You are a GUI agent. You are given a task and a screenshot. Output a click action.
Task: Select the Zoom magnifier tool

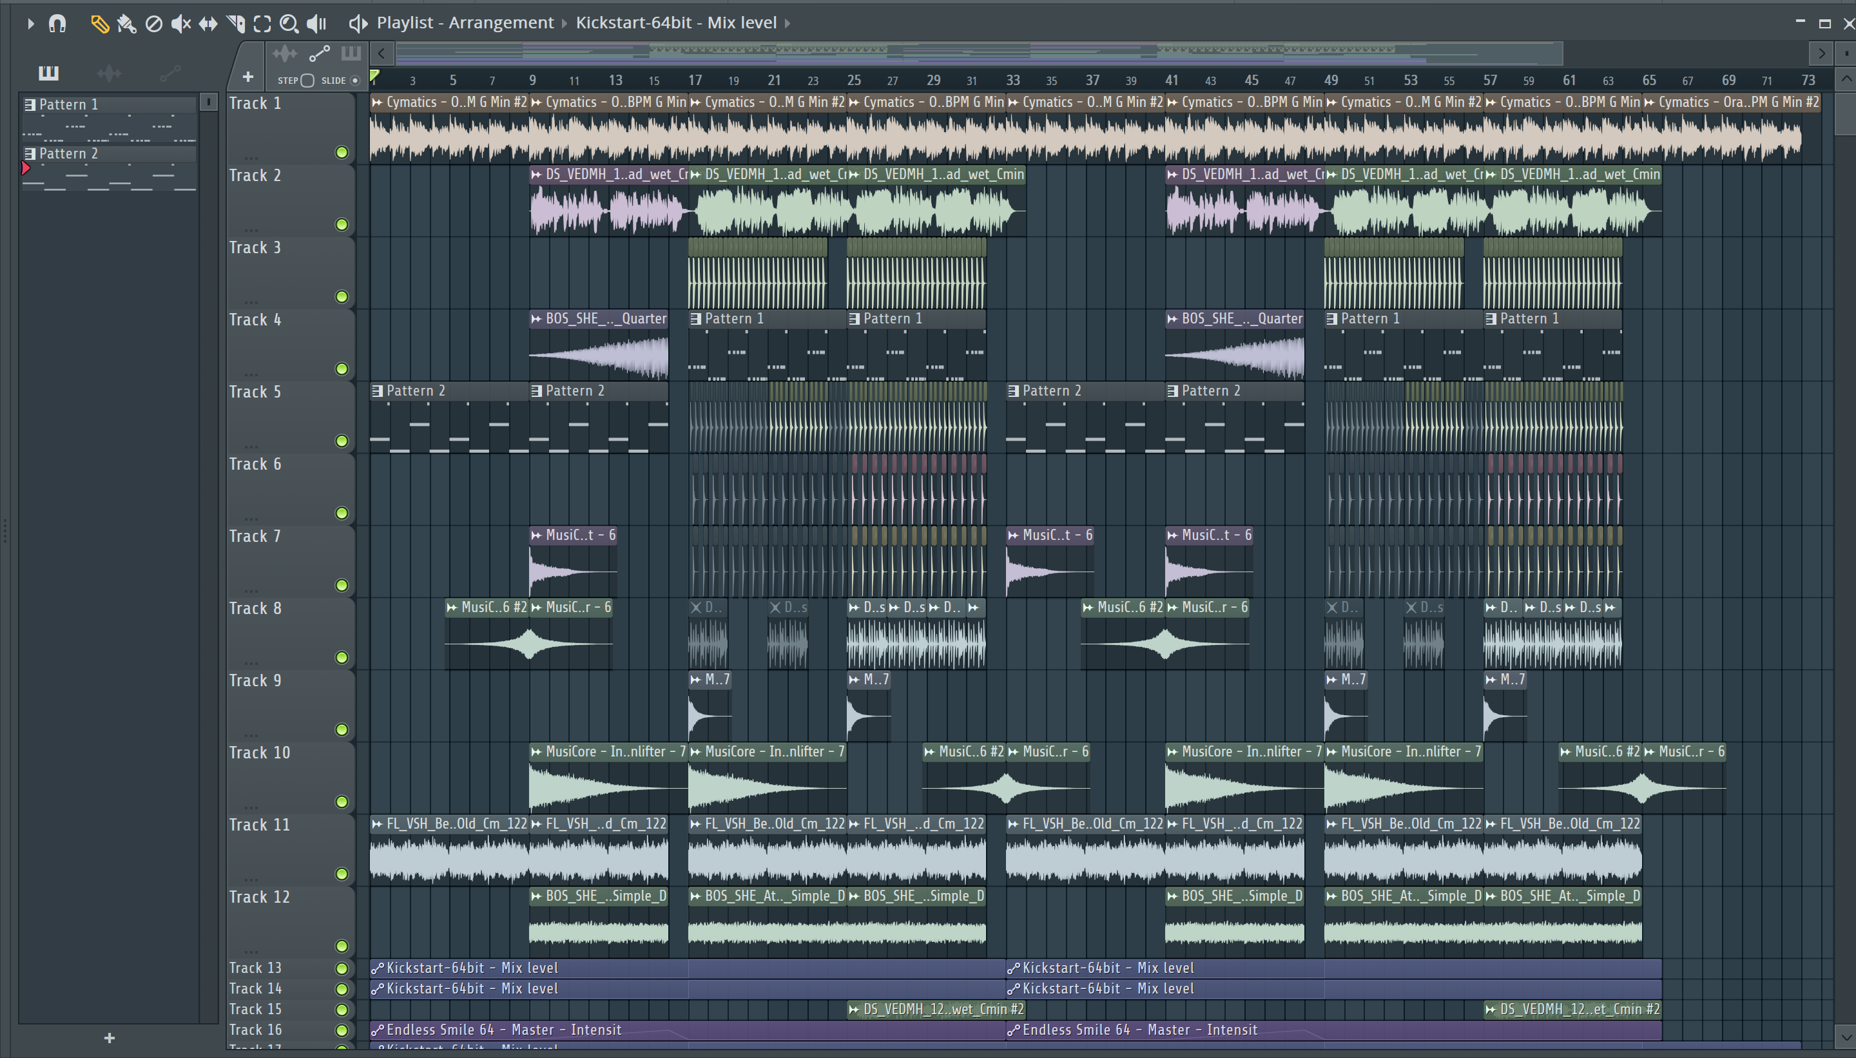[x=289, y=24]
